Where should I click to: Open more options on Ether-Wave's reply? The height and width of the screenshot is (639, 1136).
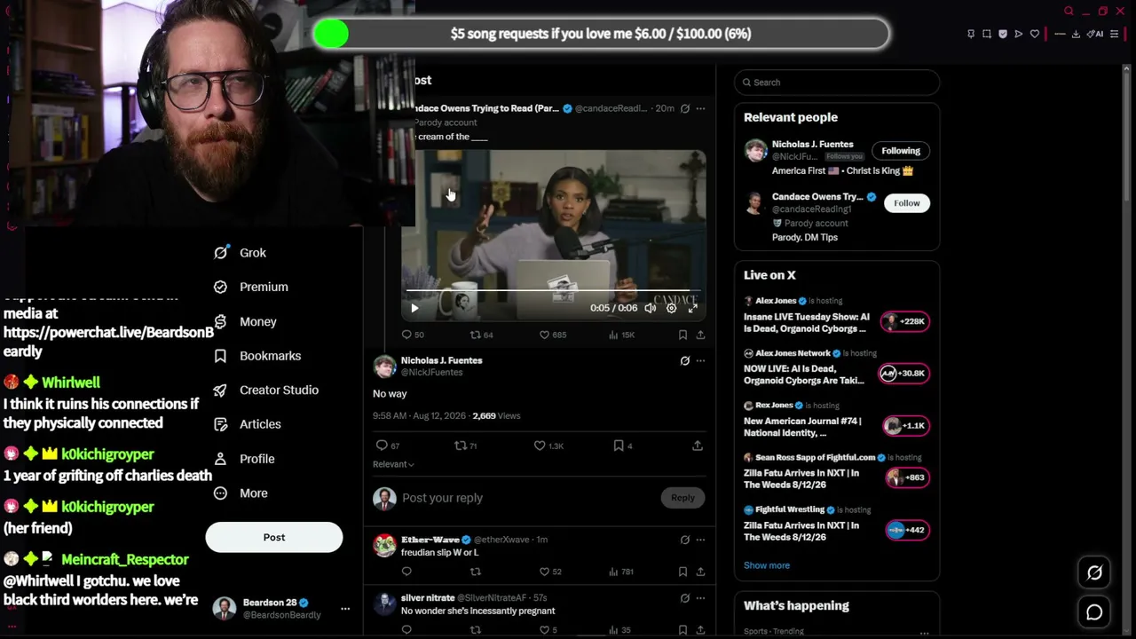[x=700, y=540]
